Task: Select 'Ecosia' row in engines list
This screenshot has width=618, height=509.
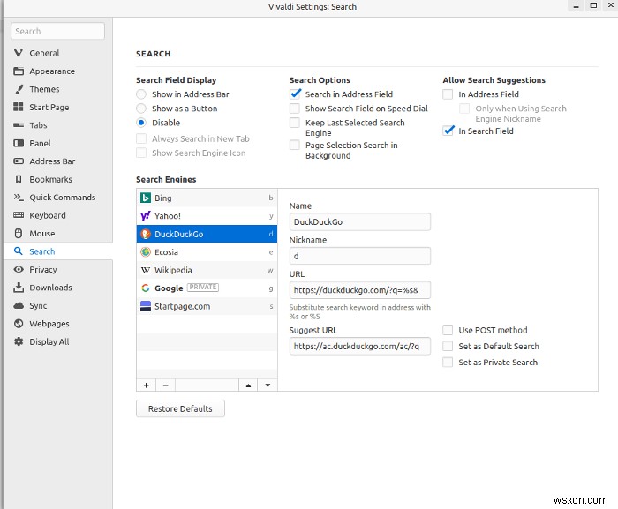Action: 207,252
